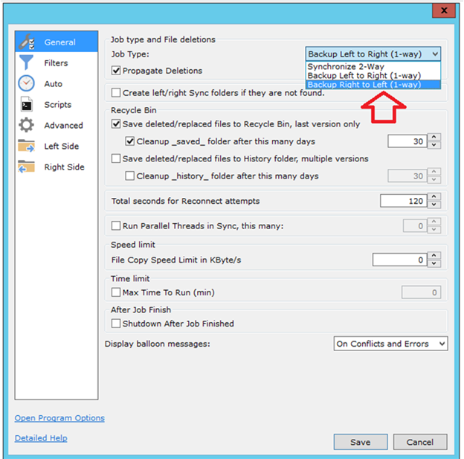Open the General settings page
Image resolution: width=464 pixels, height=459 pixels.
[x=57, y=42]
